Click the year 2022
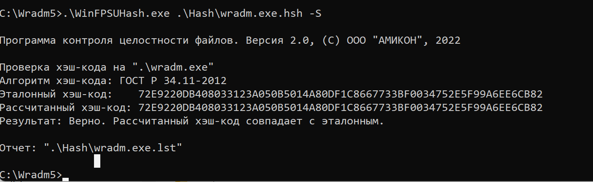 tap(448, 41)
